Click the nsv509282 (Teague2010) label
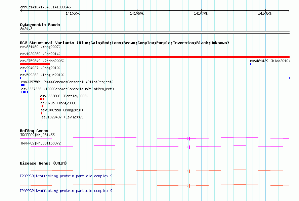This screenshot has height=201, width=299. [42, 75]
